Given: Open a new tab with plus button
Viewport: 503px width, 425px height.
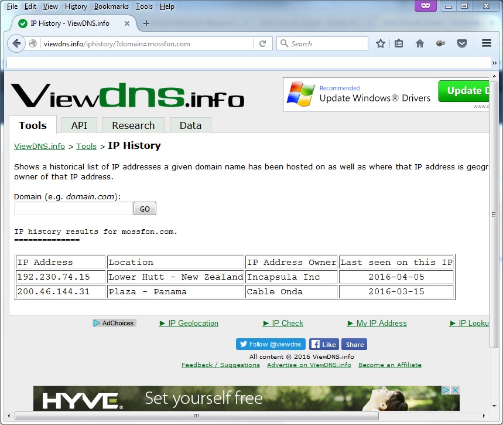Looking at the screenshot, I should pos(146,23).
